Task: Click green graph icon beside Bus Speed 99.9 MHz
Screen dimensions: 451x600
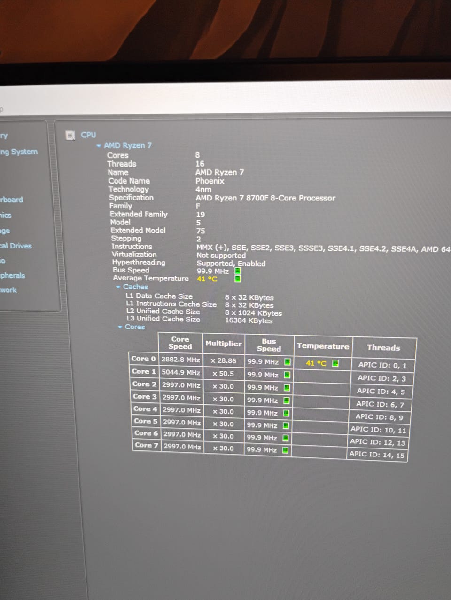Action: 238,271
